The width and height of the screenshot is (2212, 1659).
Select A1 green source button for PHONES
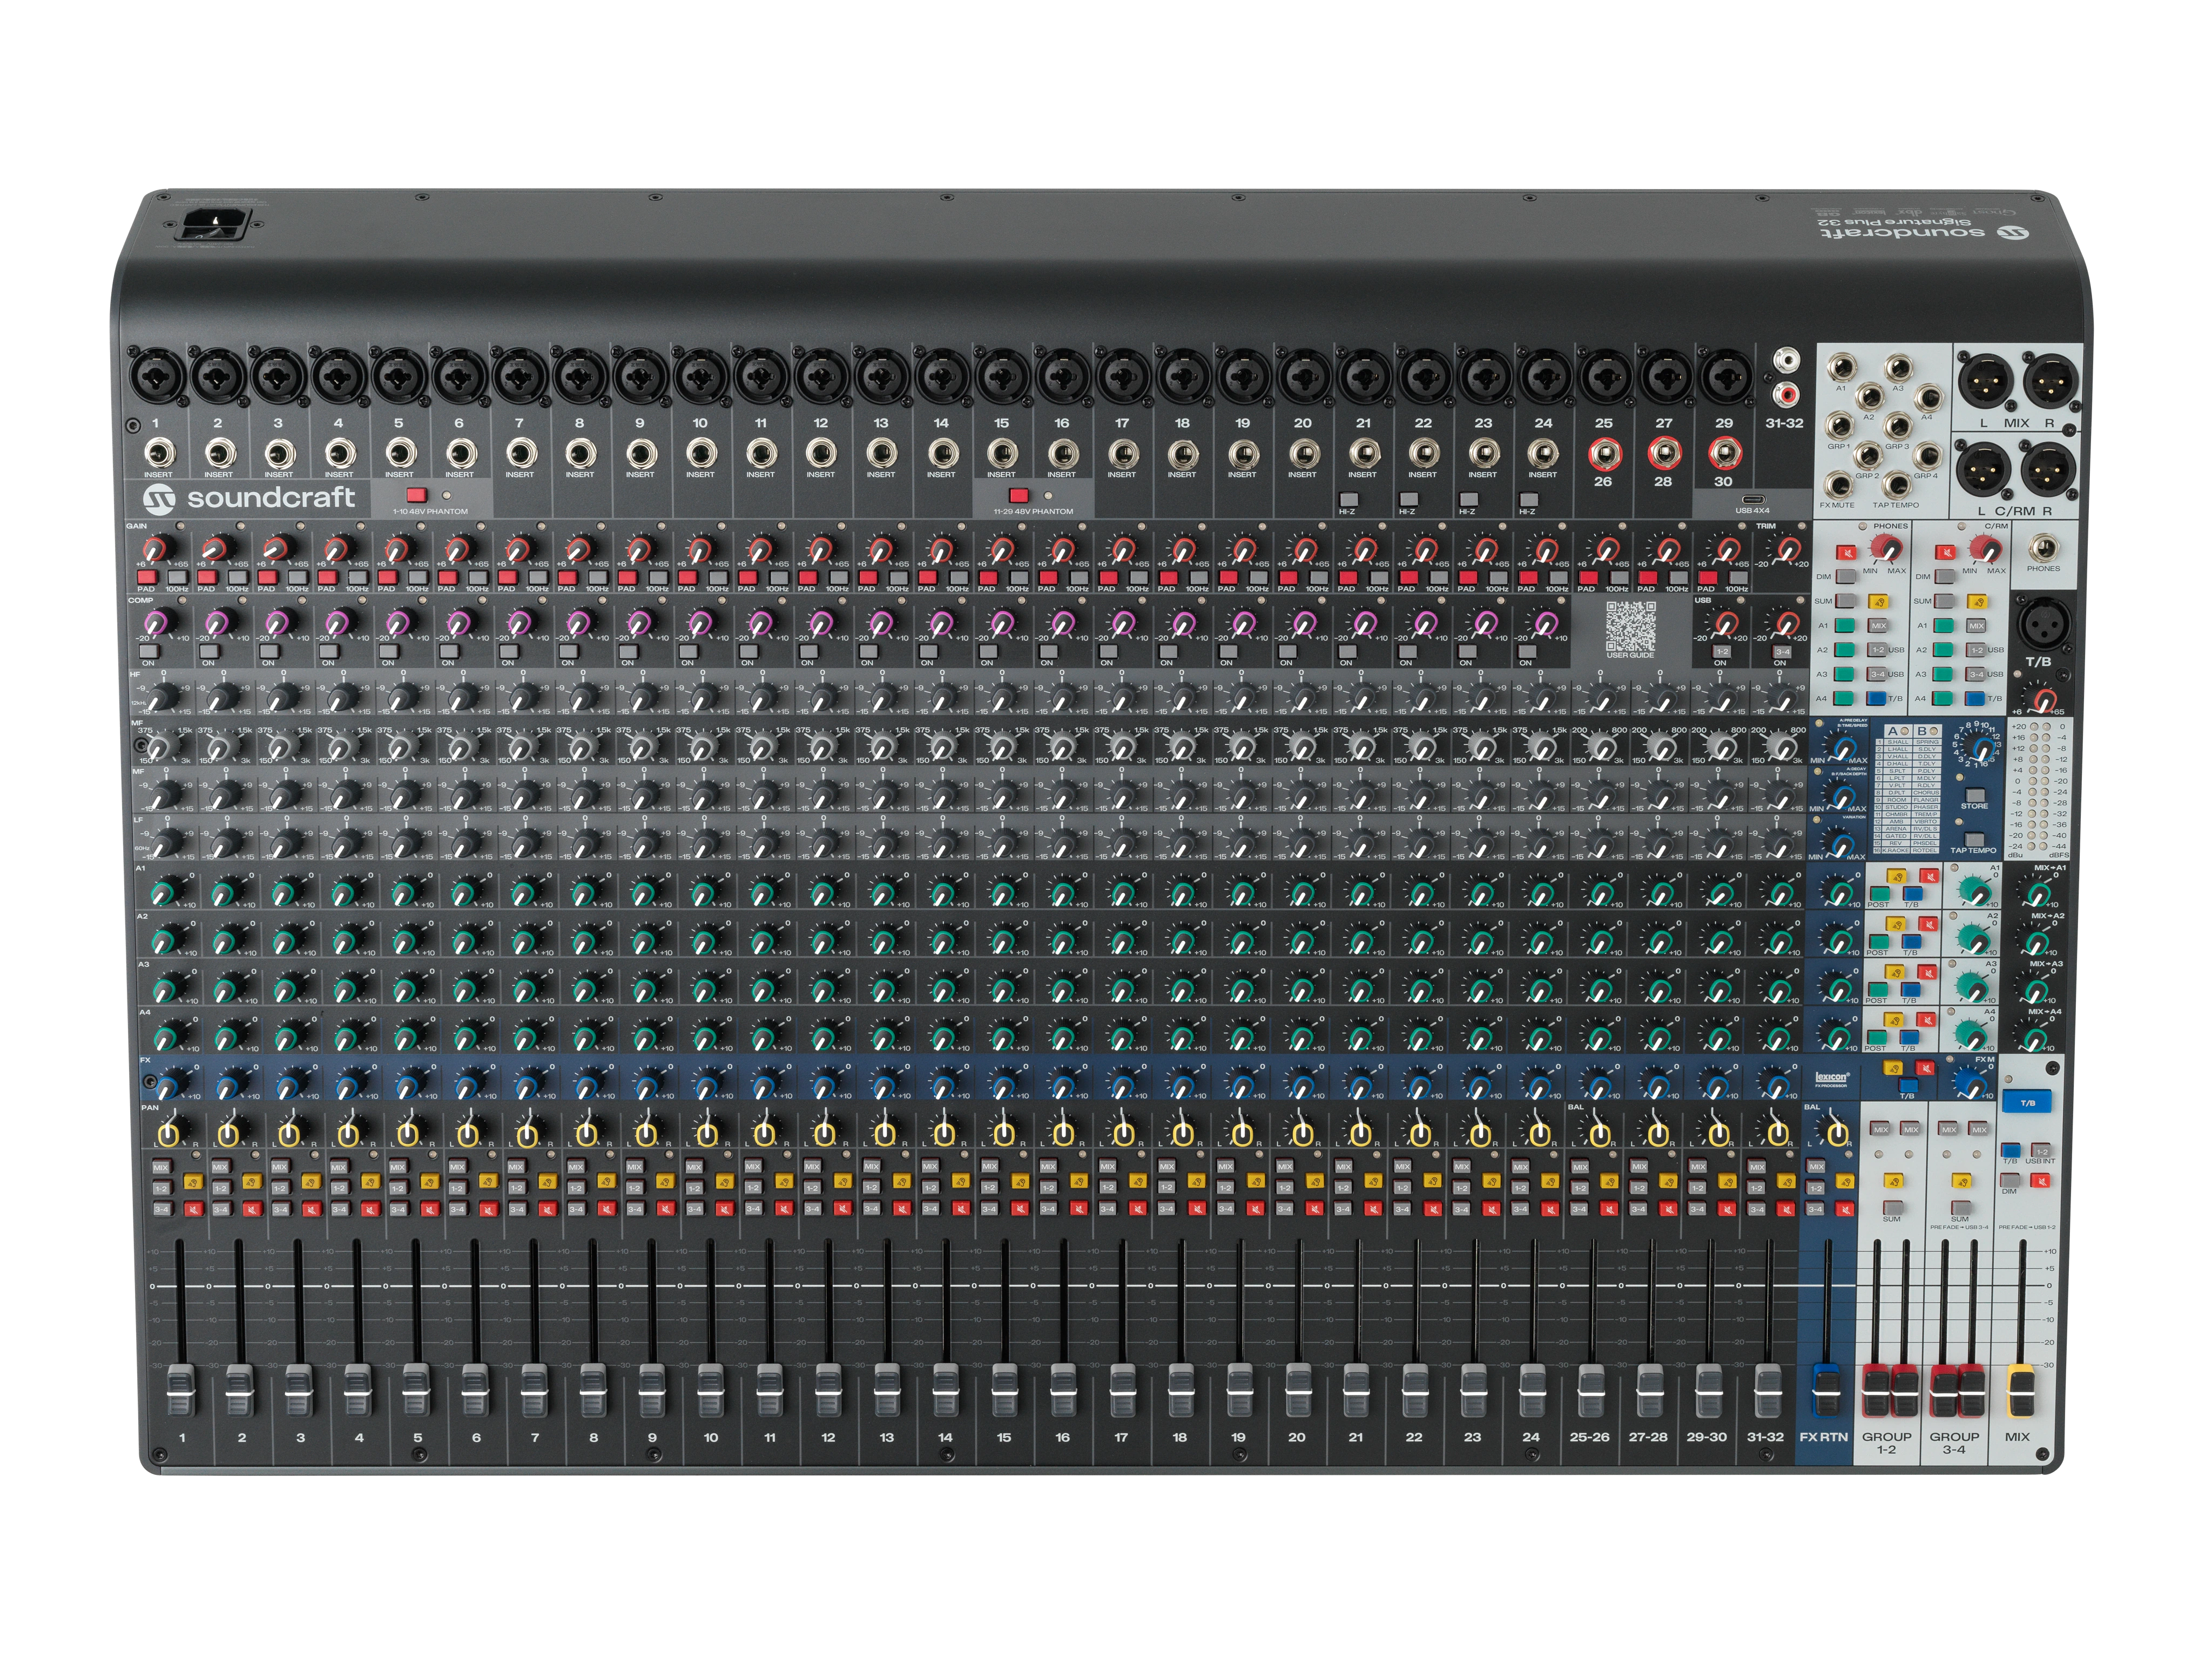tap(1845, 626)
